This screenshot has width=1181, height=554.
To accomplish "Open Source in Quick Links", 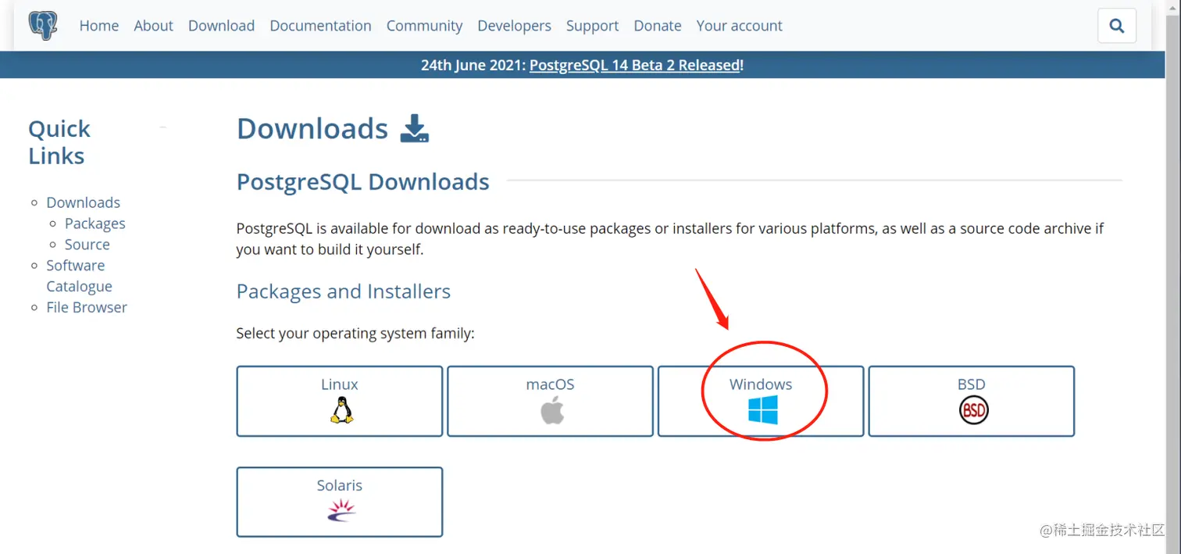I will point(87,245).
